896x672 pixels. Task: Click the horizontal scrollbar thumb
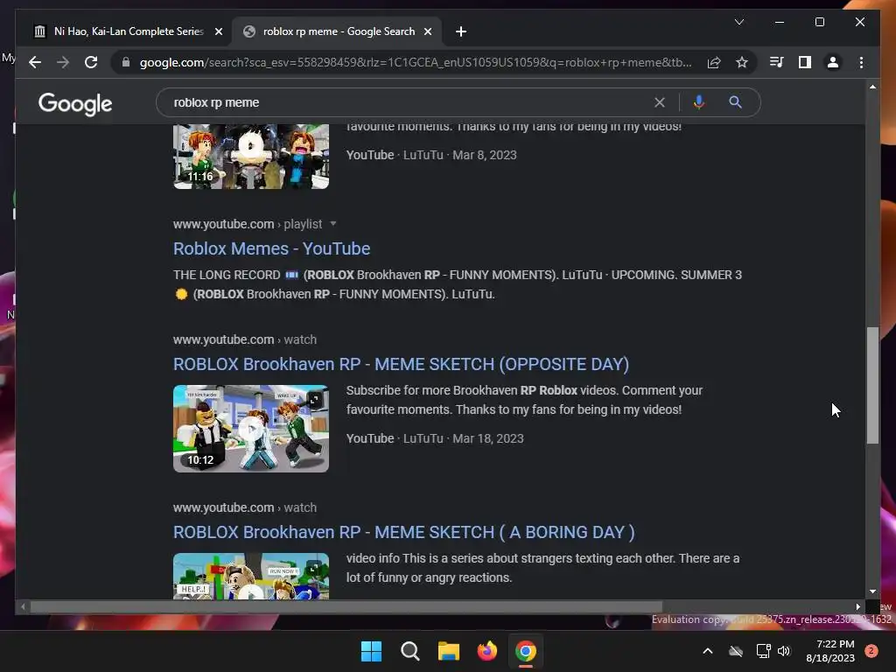pos(346,607)
